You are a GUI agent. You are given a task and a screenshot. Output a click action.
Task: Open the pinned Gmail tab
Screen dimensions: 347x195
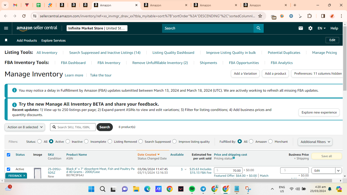click(x=15, y=5)
